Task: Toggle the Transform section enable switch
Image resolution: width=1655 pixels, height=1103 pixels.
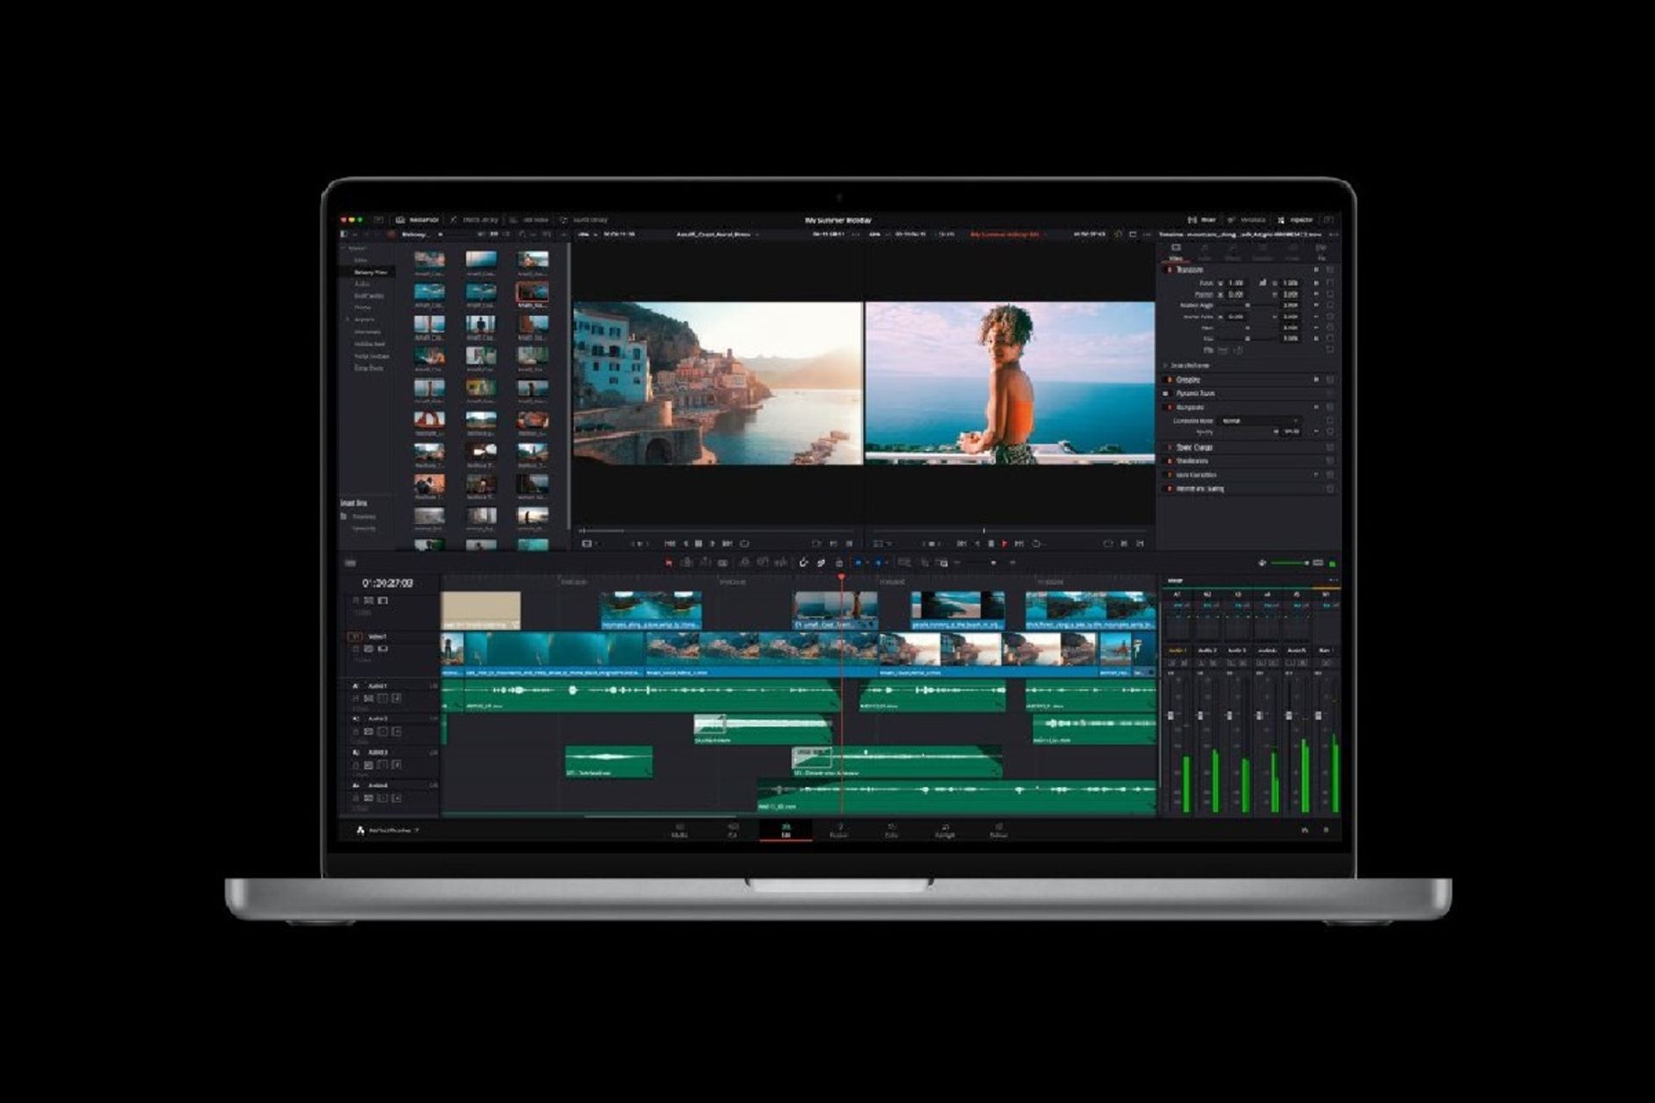Action: 1170,270
